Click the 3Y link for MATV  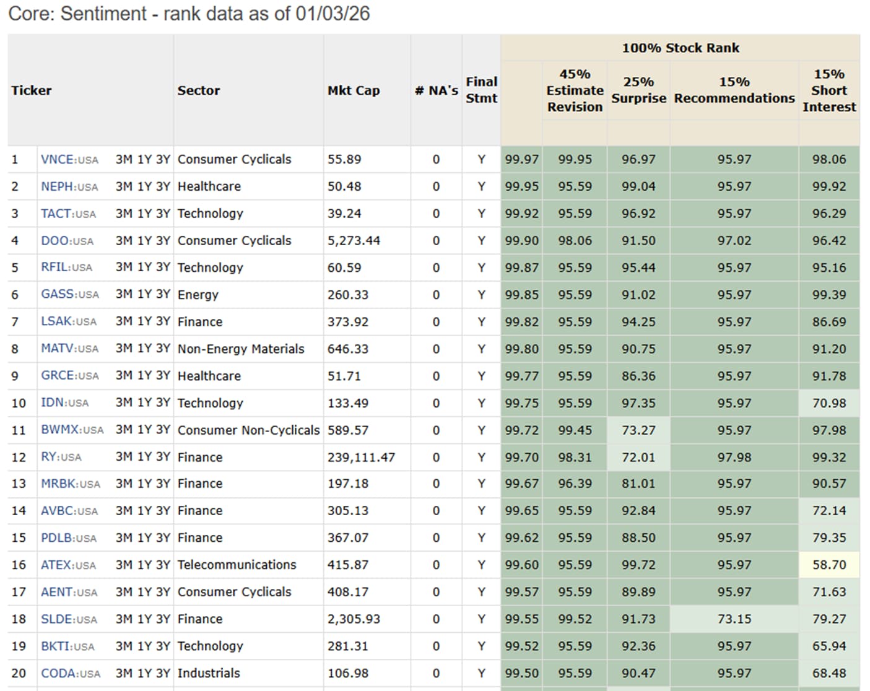pos(163,349)
